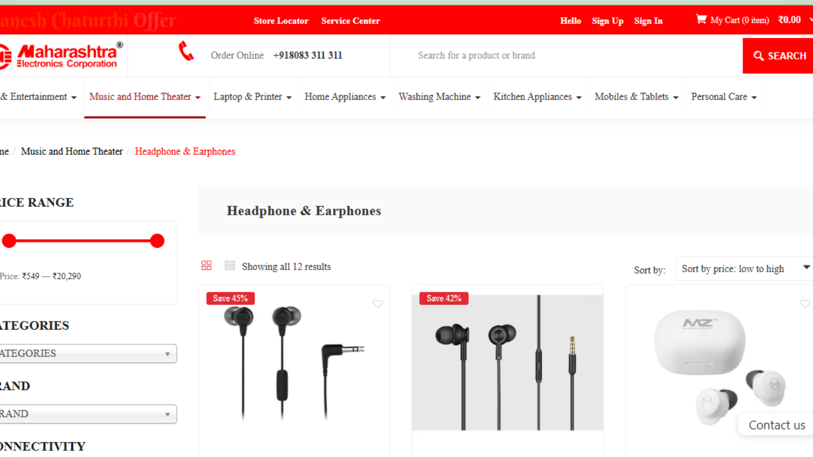Click the shopping cart icon
Screen dimensions: 813x457
701,19
